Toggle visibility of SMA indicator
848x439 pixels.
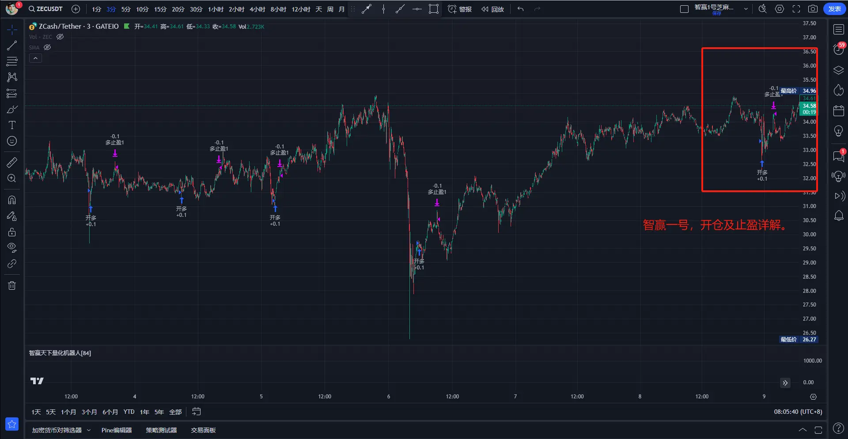pyautogui.click(x=47, y=47)
